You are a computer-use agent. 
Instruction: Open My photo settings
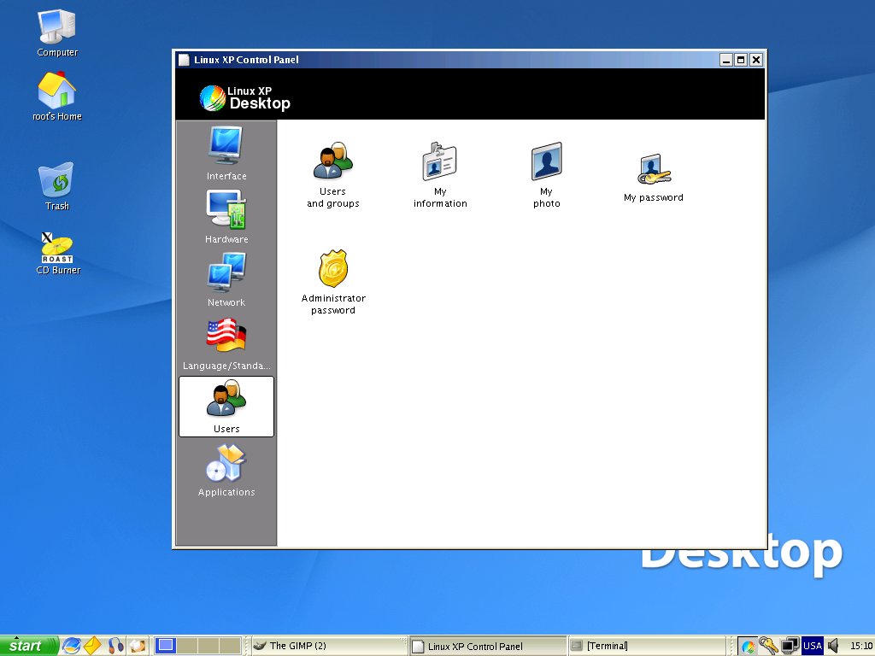pos(546,174)
